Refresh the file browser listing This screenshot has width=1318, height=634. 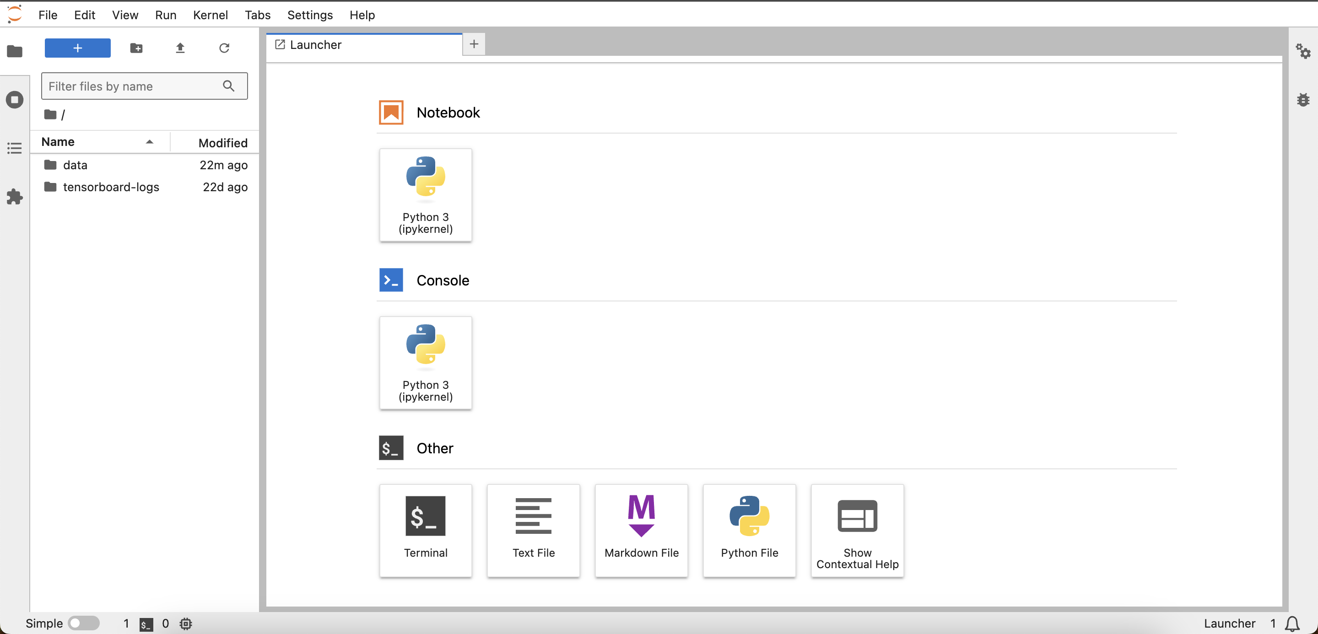(224, 48)
